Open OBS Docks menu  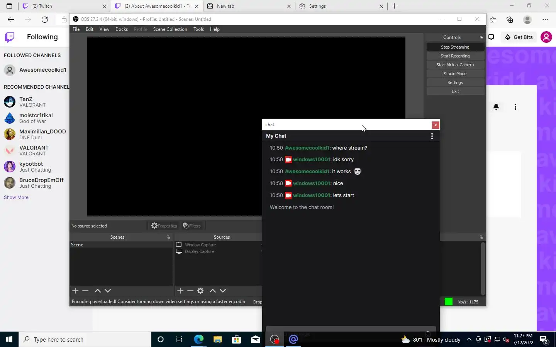[x=122, y=29]
